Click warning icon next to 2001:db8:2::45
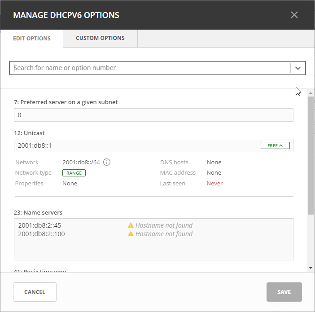 click(x=131, y=225)
